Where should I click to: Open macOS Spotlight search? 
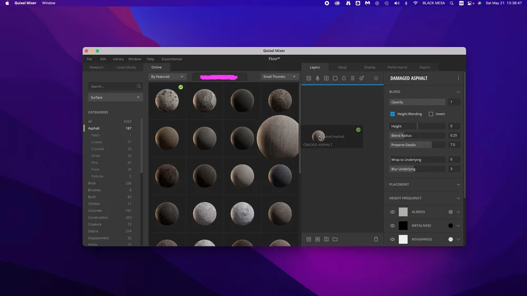[452, 3]
